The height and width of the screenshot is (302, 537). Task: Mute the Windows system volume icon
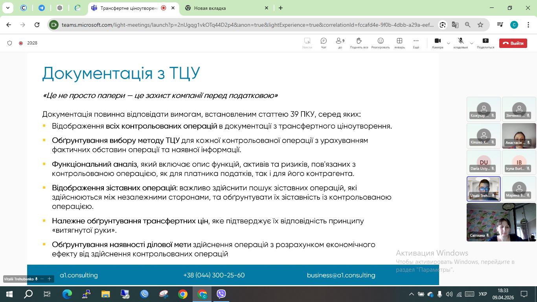pyautogui.click(x=449, y=294)
